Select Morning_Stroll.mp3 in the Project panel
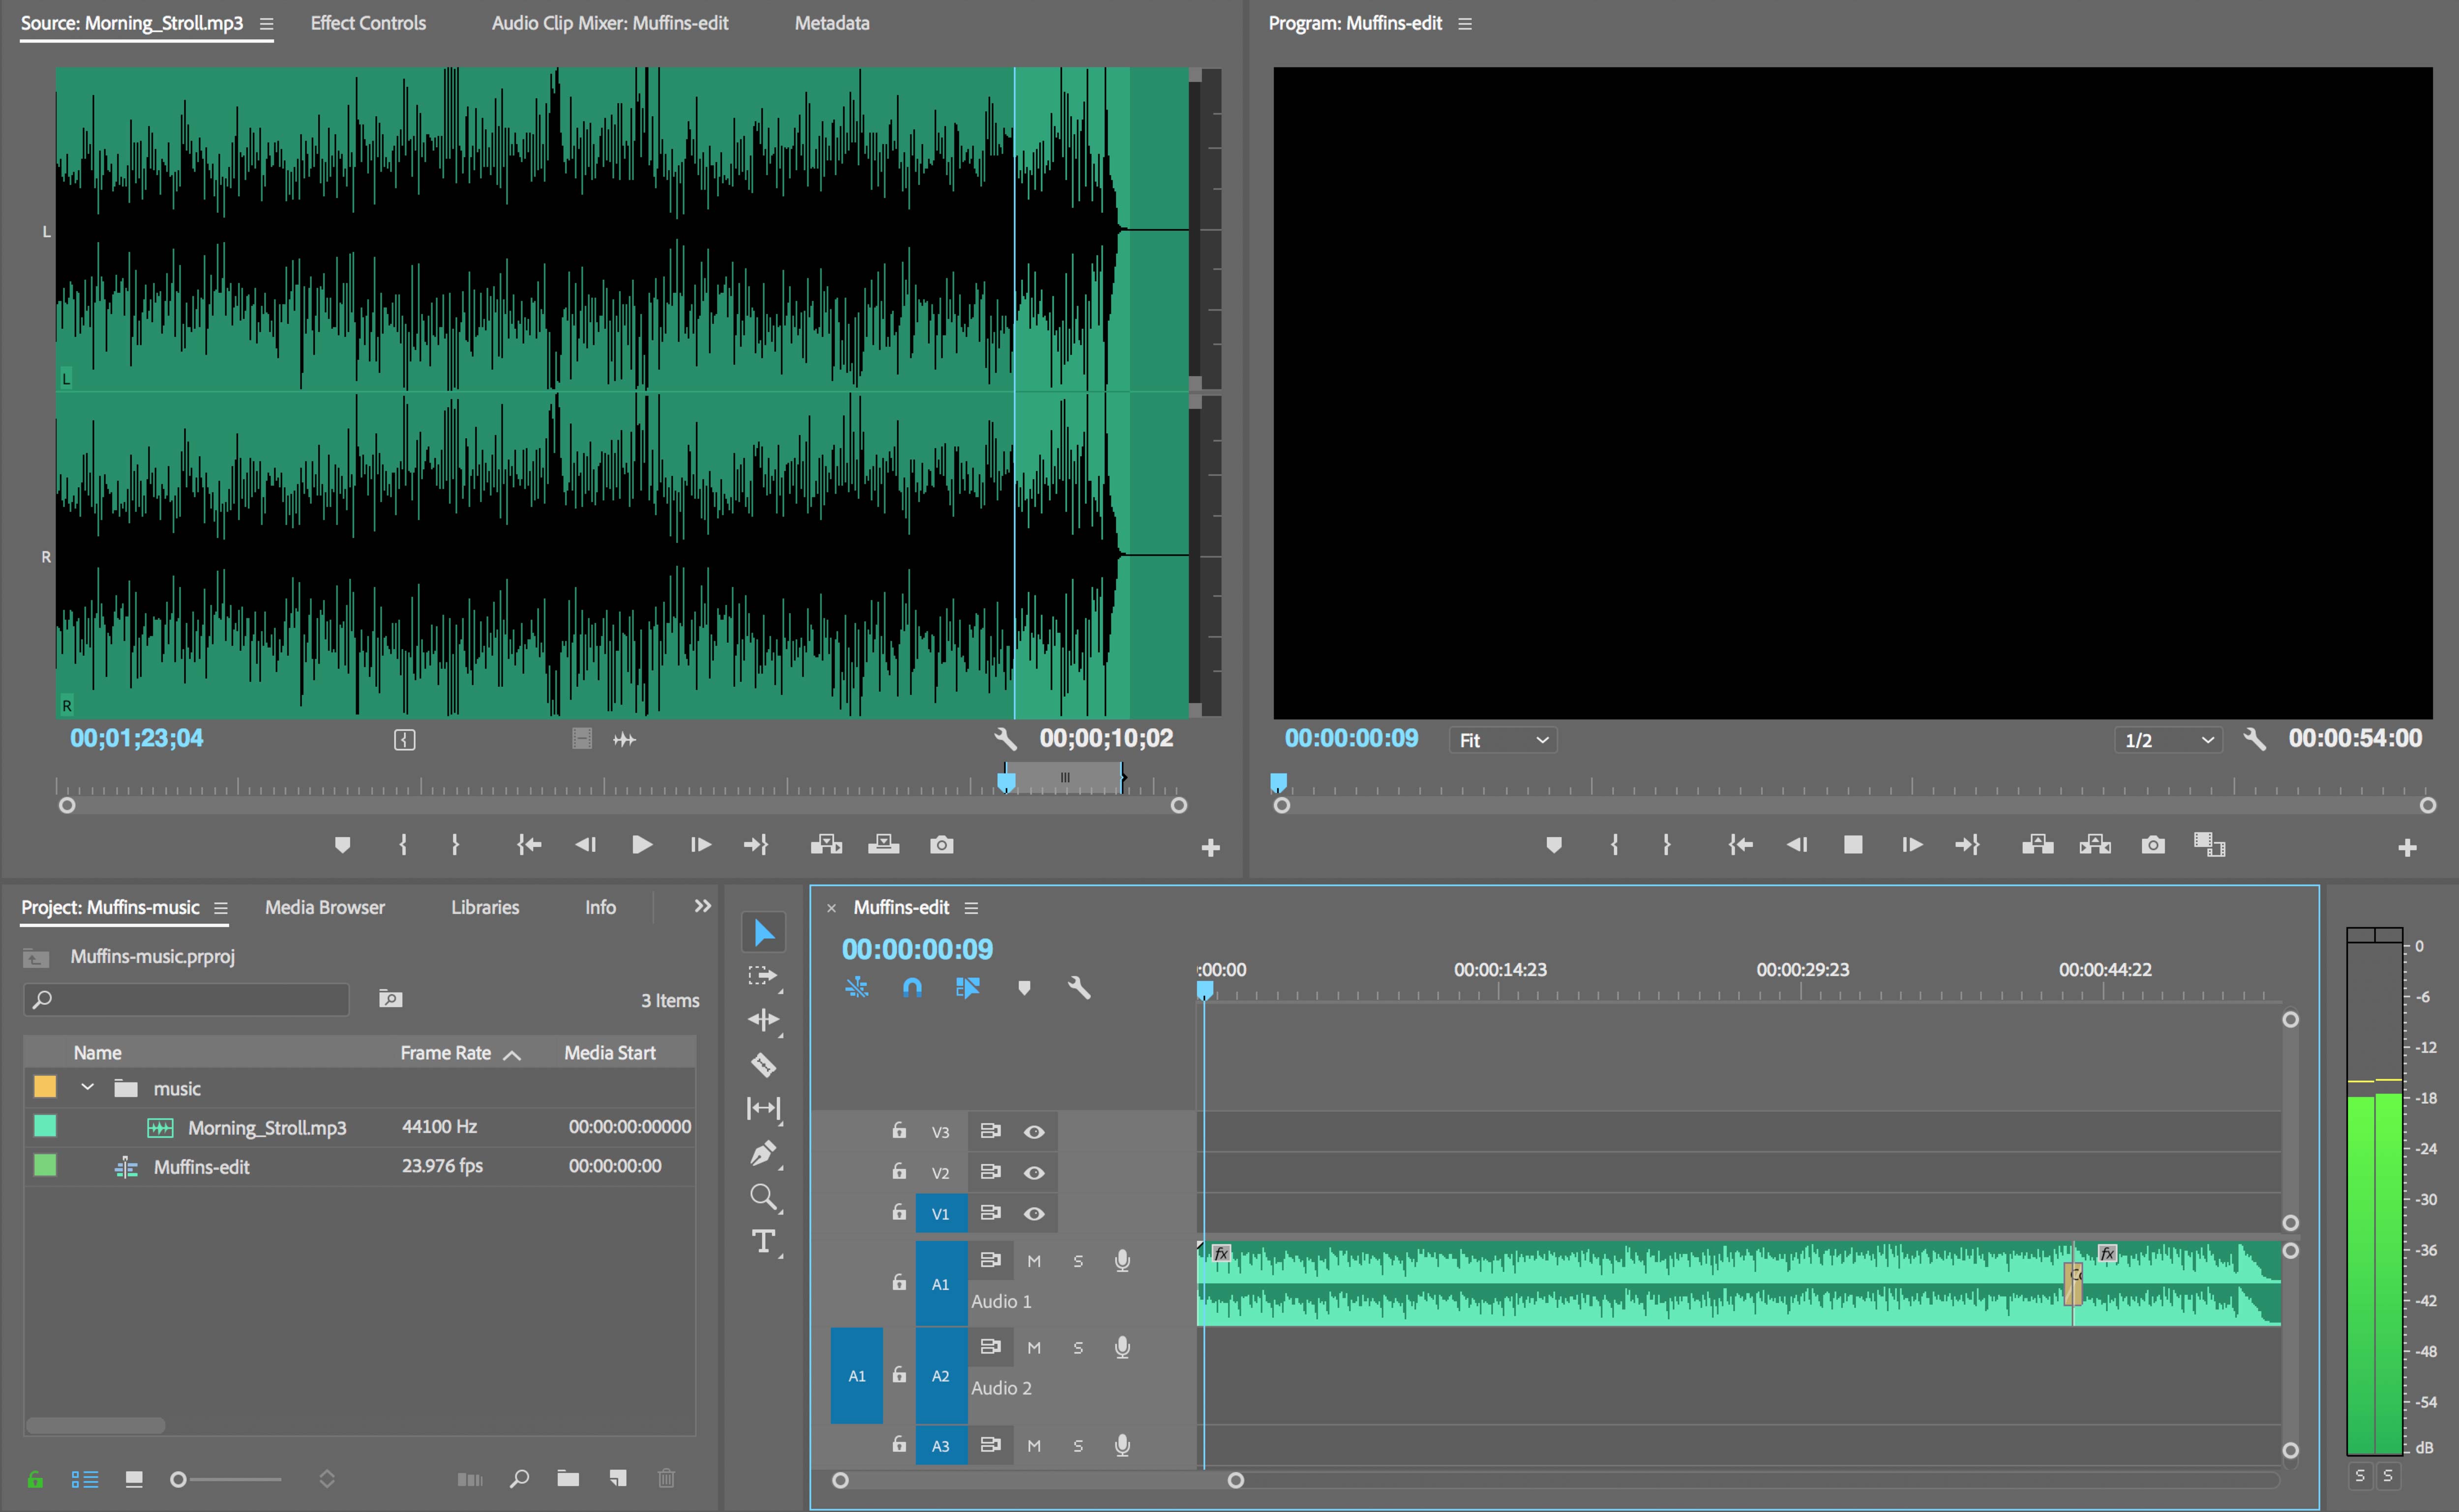The width and height of the screenshot is (2459, 1512). (268, 1126)
